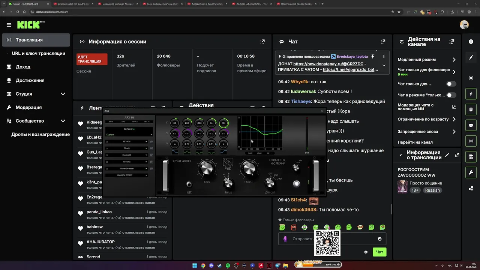The height and width of the screenshot is (270, 480).
Task: Open Модерация чата с помощью ИИ
Action: pyautogui.click(x=427, y=107)
